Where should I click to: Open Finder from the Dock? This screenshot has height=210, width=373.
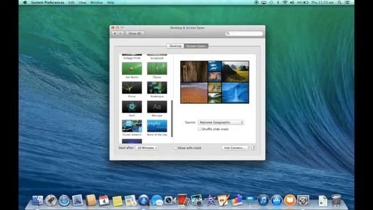(38, 200)
